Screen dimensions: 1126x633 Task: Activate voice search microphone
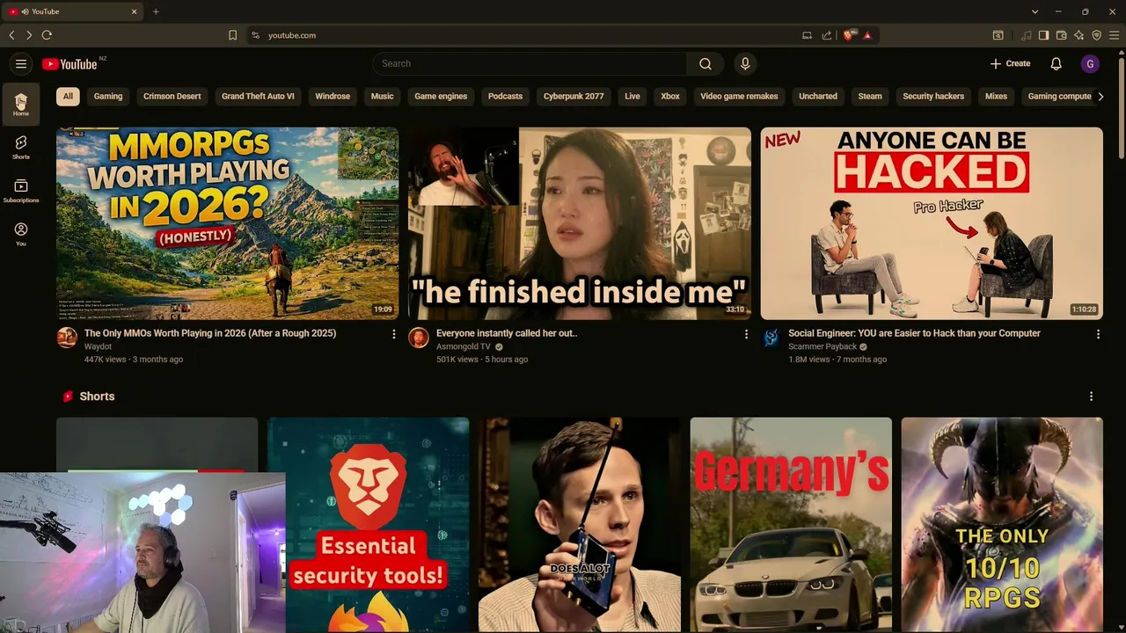[745, 63]
